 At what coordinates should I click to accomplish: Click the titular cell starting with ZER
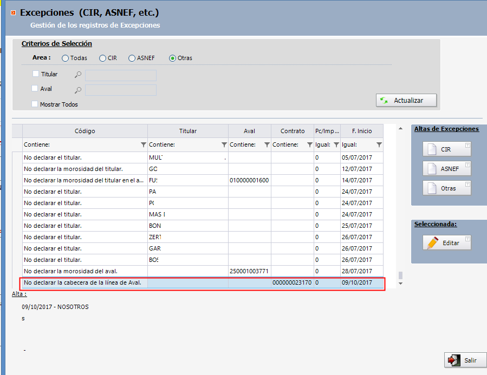click(x=188, y=237)
